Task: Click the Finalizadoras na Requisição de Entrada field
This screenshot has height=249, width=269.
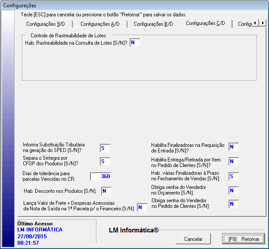Action: 233,147
